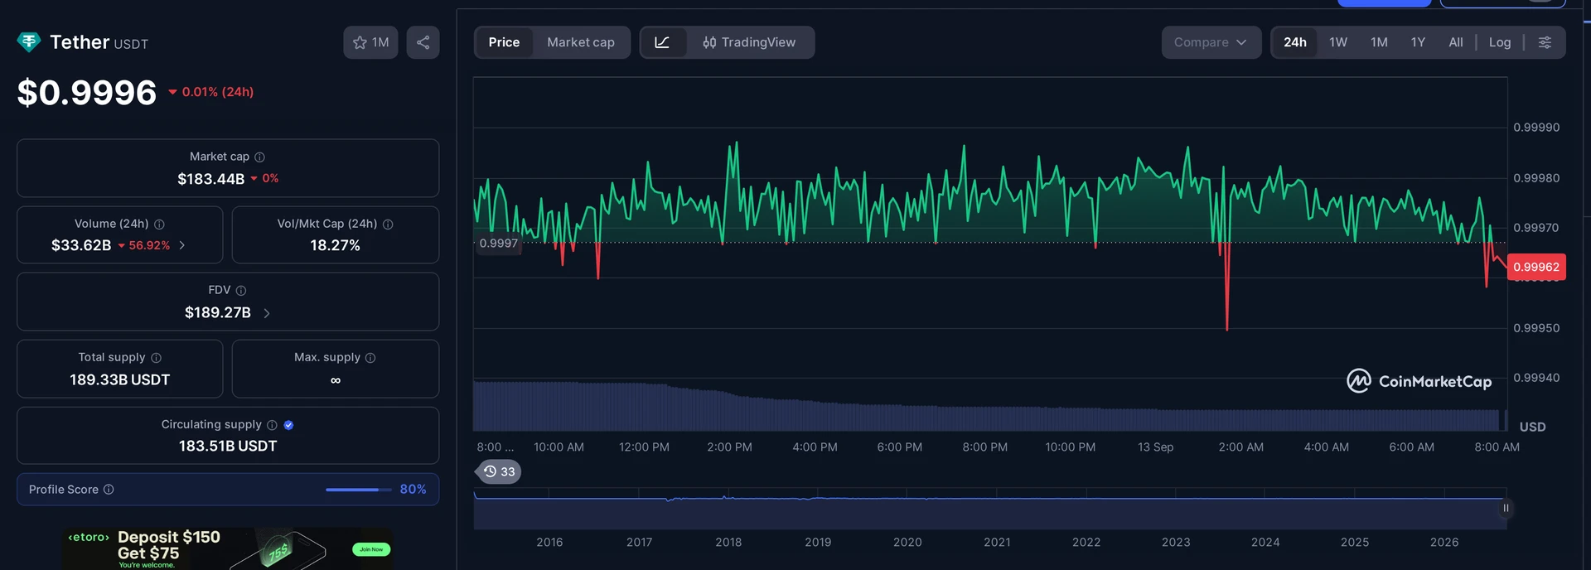Open the Compare dropdown

(x=1211, y=42)
